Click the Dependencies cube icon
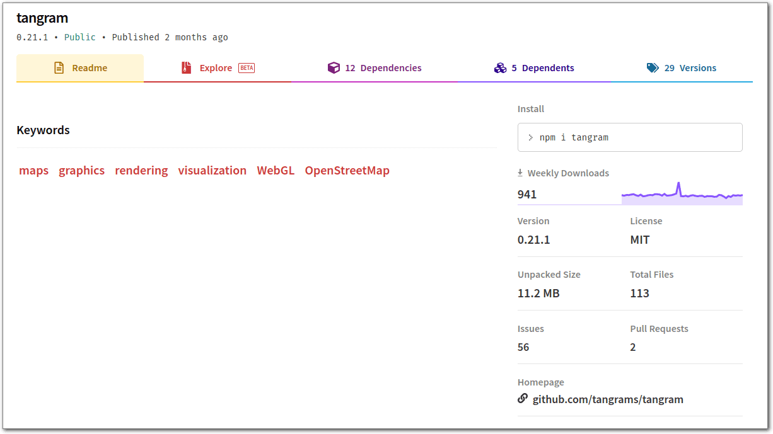Viewport: 773px width, 434px height. pos(334,68)
